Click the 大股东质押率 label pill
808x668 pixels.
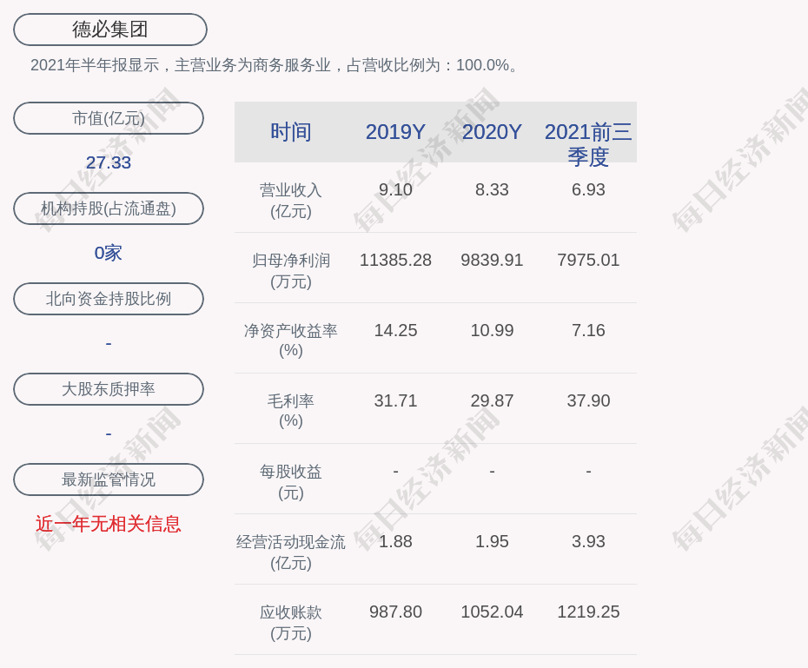[109, 389]
